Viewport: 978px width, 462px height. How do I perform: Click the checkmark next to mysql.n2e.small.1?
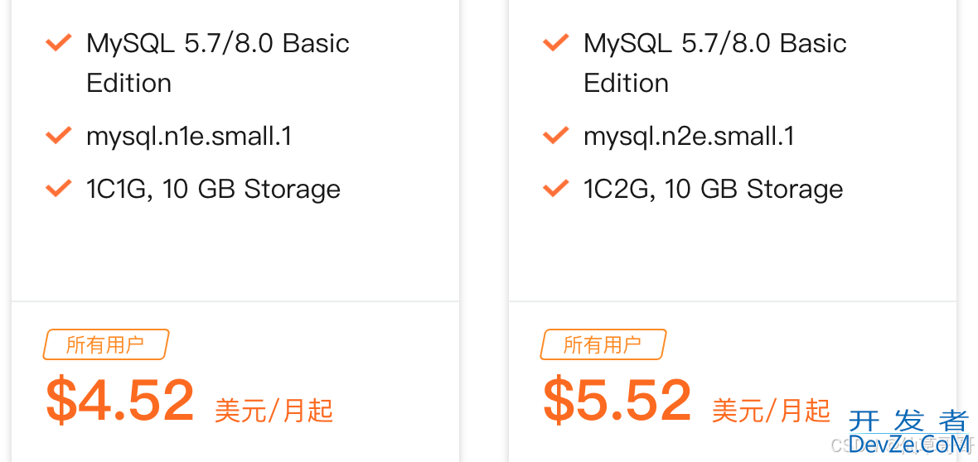tap(555, 136)
